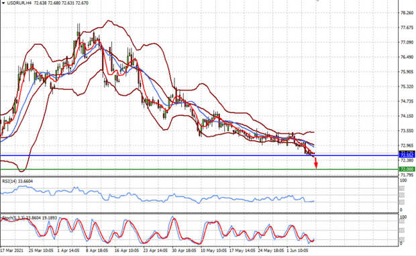Viewport: 416px width, 256px height.
Task: Click the 77.090 price scale label
Action: point(407,42)
